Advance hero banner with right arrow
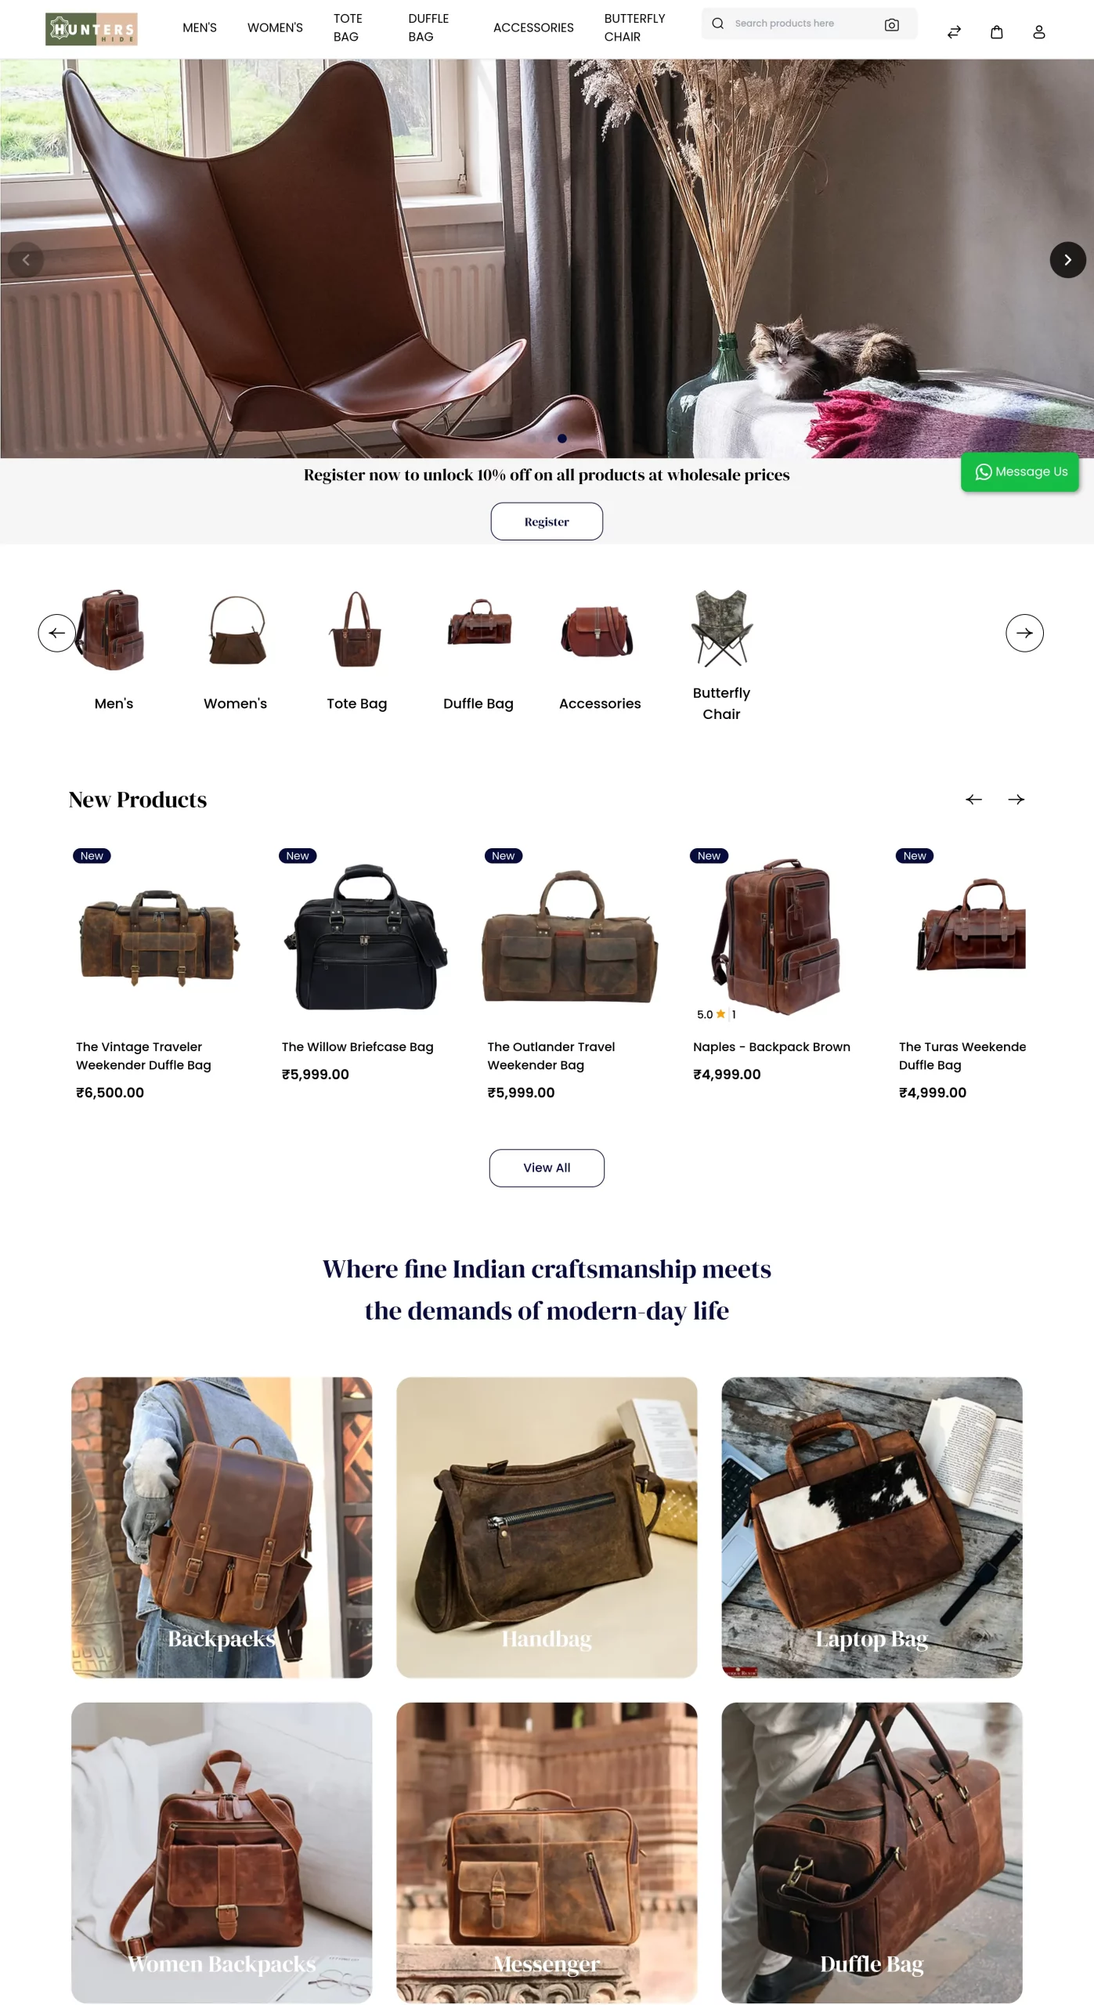The image size is (1094, 2005). click(1067, 260)
